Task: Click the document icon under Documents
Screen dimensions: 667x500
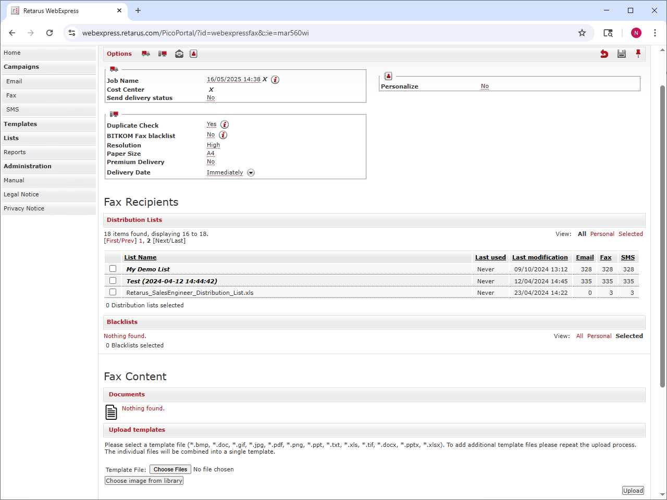Action: pos(112,412)
